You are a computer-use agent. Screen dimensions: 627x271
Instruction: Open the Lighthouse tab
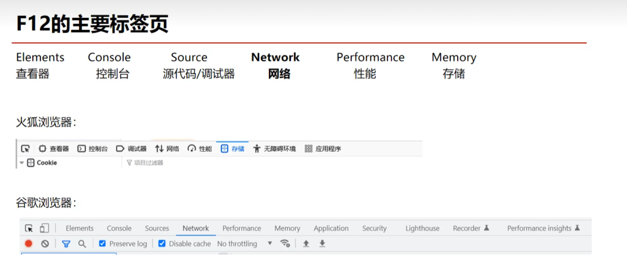tap(422, 228)
